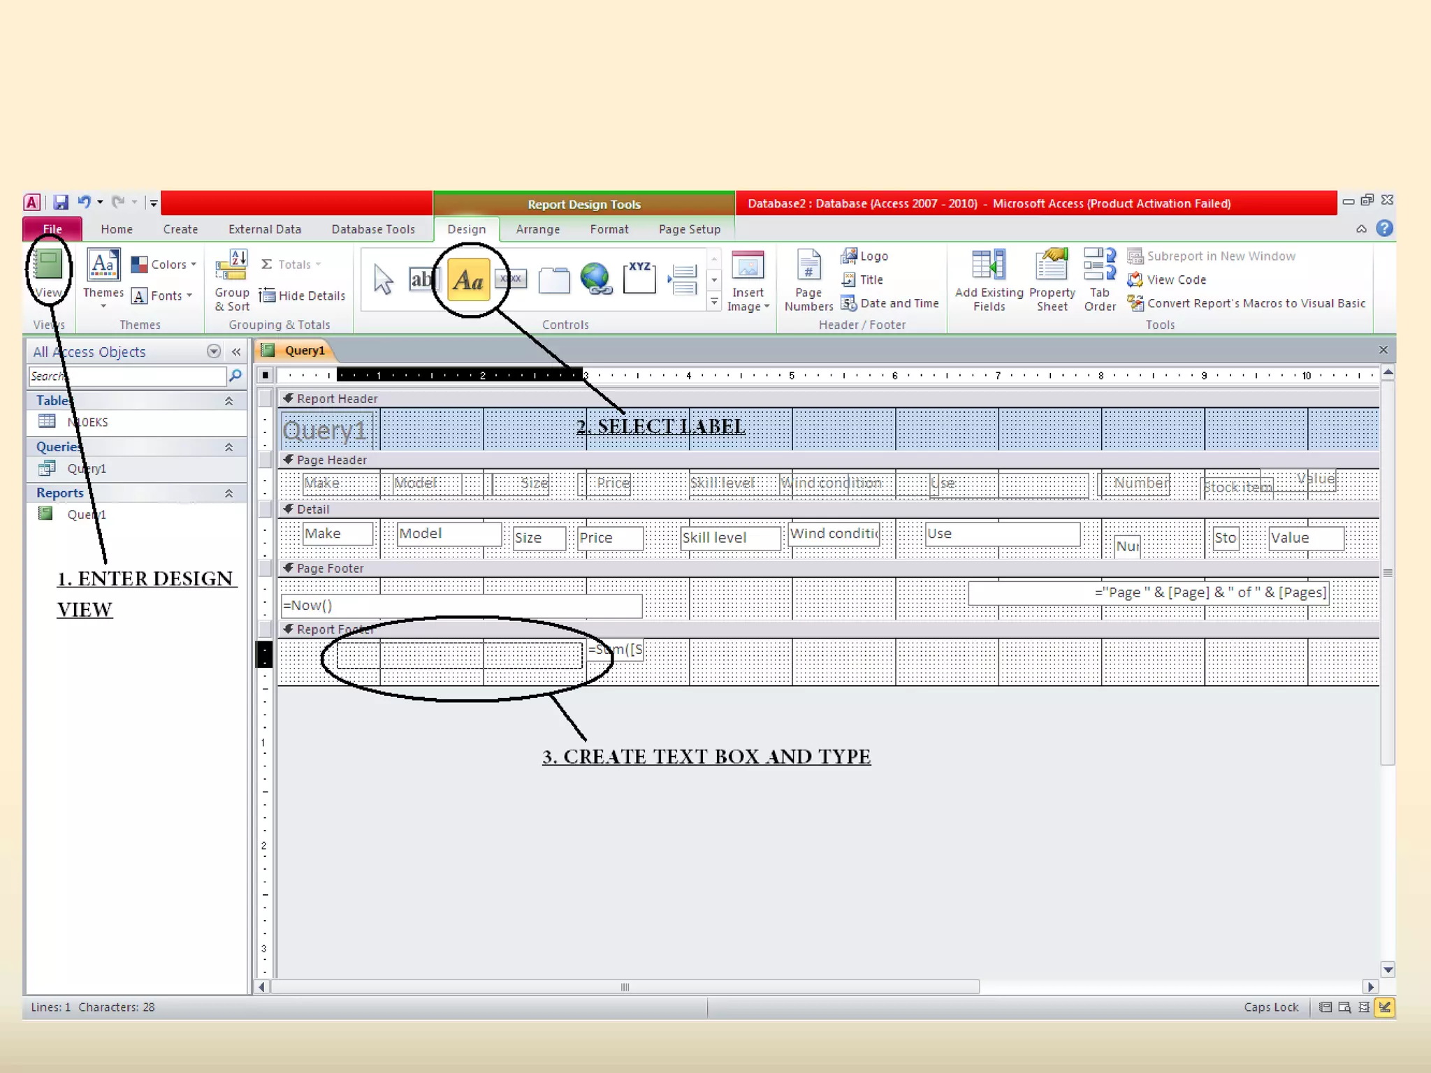Open Property Sheet pane
The width and height of the screenshot is (1431, 1073).
pyautogui.click(x=1052, y=279)
